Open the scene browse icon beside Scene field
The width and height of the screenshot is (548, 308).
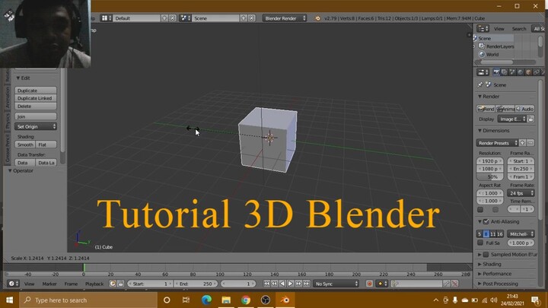click(x=185, y=18)
